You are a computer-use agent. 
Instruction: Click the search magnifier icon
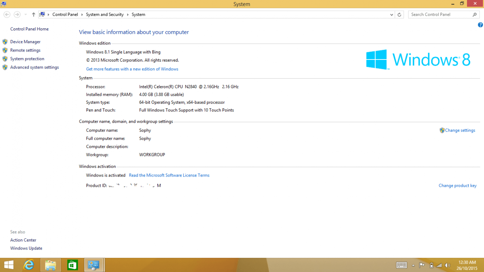(x=475, y=15)
